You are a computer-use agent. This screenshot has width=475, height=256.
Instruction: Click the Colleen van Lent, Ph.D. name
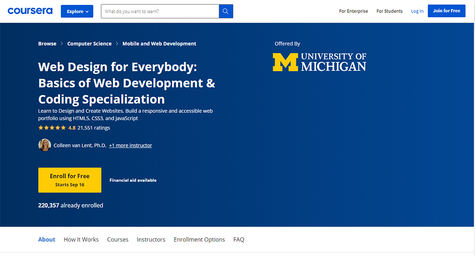pyautogui.click(x=80, y=145)
